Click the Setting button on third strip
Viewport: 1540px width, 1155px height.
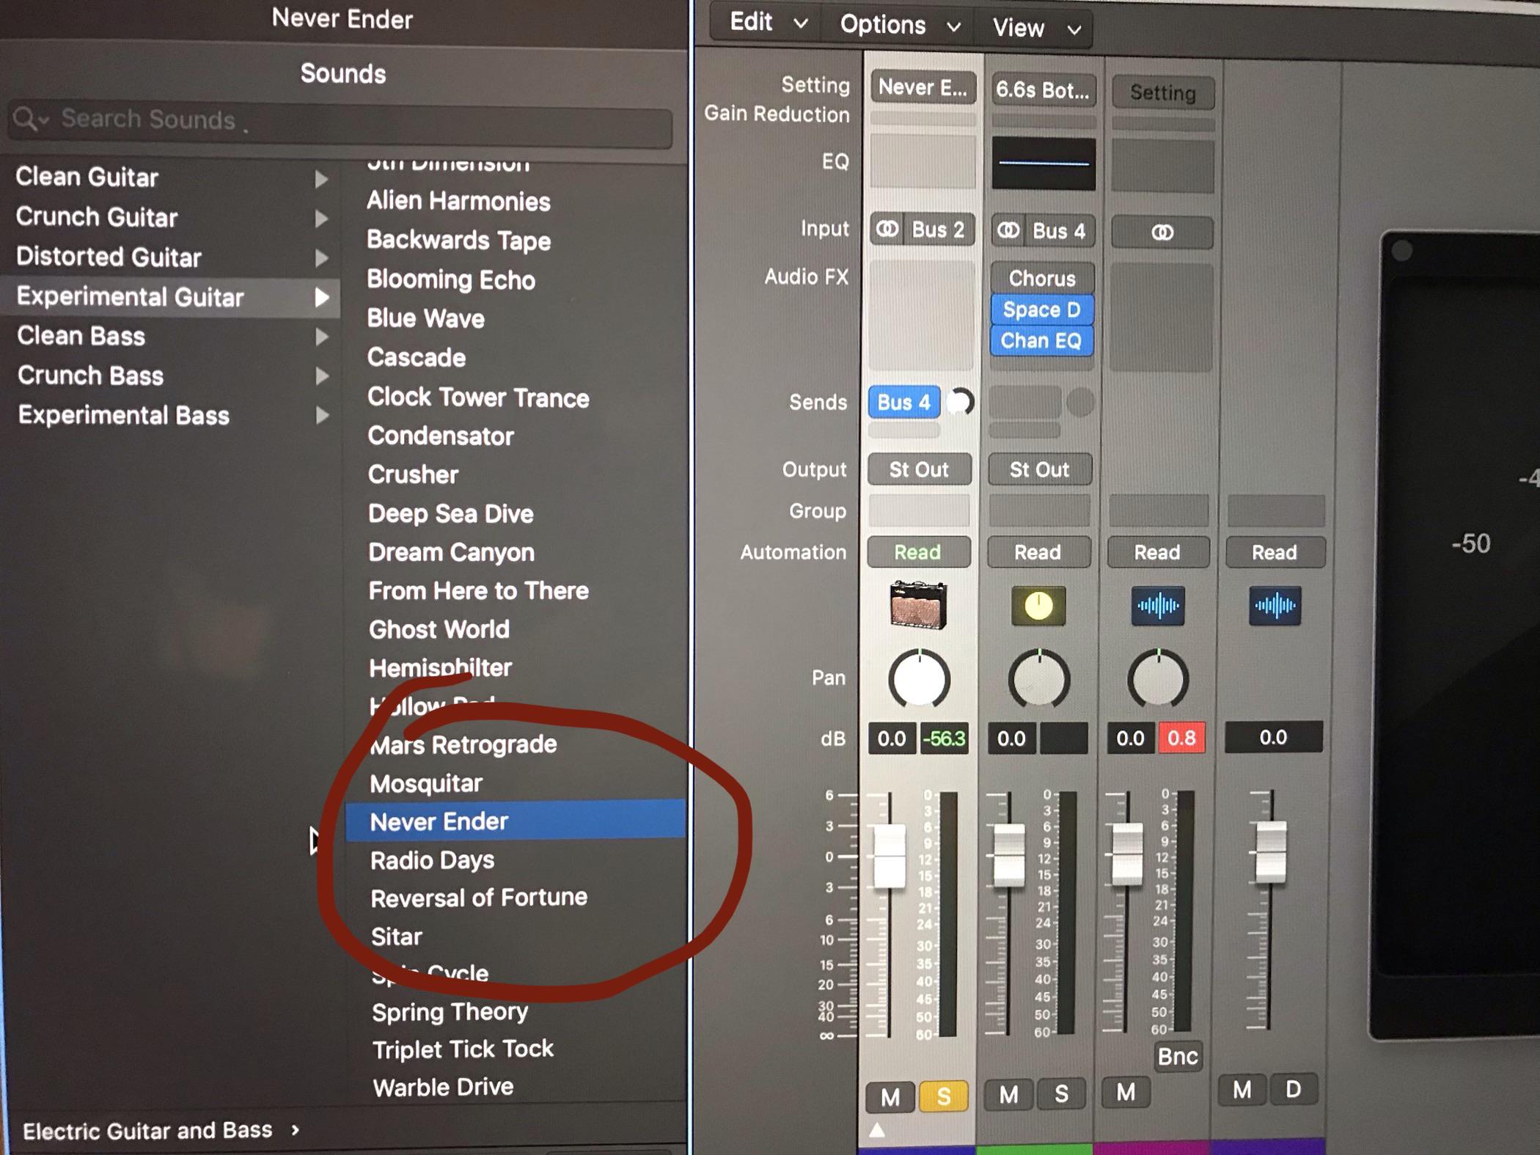tap(1162, 93)
